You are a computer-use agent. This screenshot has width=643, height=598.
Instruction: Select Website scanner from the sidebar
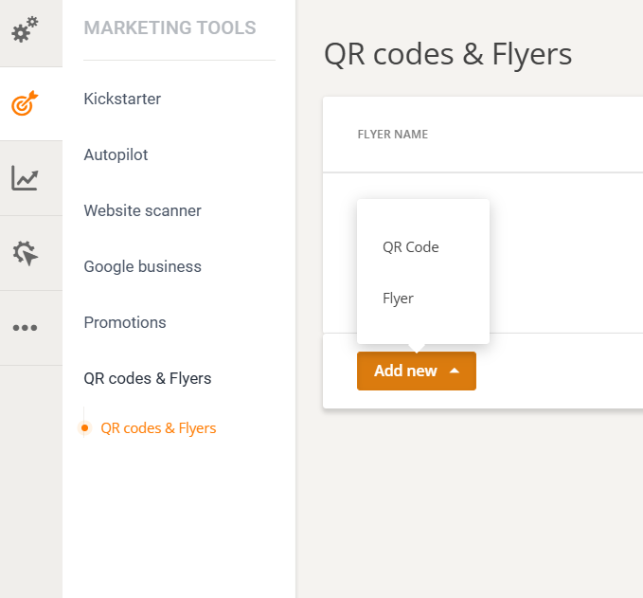(142, 210)
